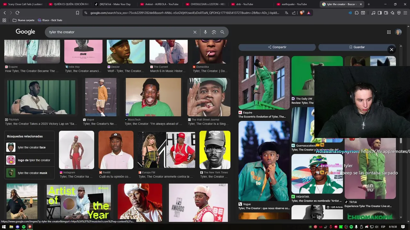Click the ESP language indicator in the tray

coord(383,227)
